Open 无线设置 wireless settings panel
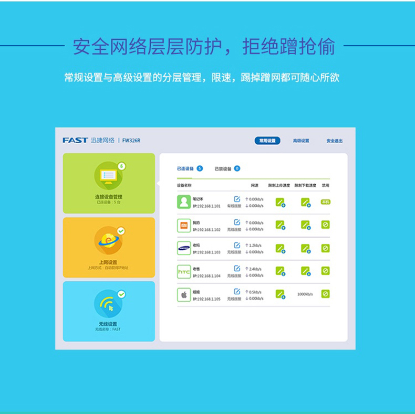This screenshot has height=414, width=415. [x=109, y=312]
